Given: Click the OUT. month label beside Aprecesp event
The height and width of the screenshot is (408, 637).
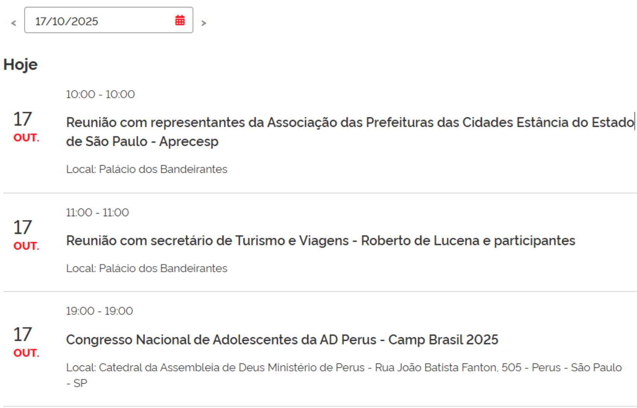Looking at the screenshot, I should pos(26,138).
